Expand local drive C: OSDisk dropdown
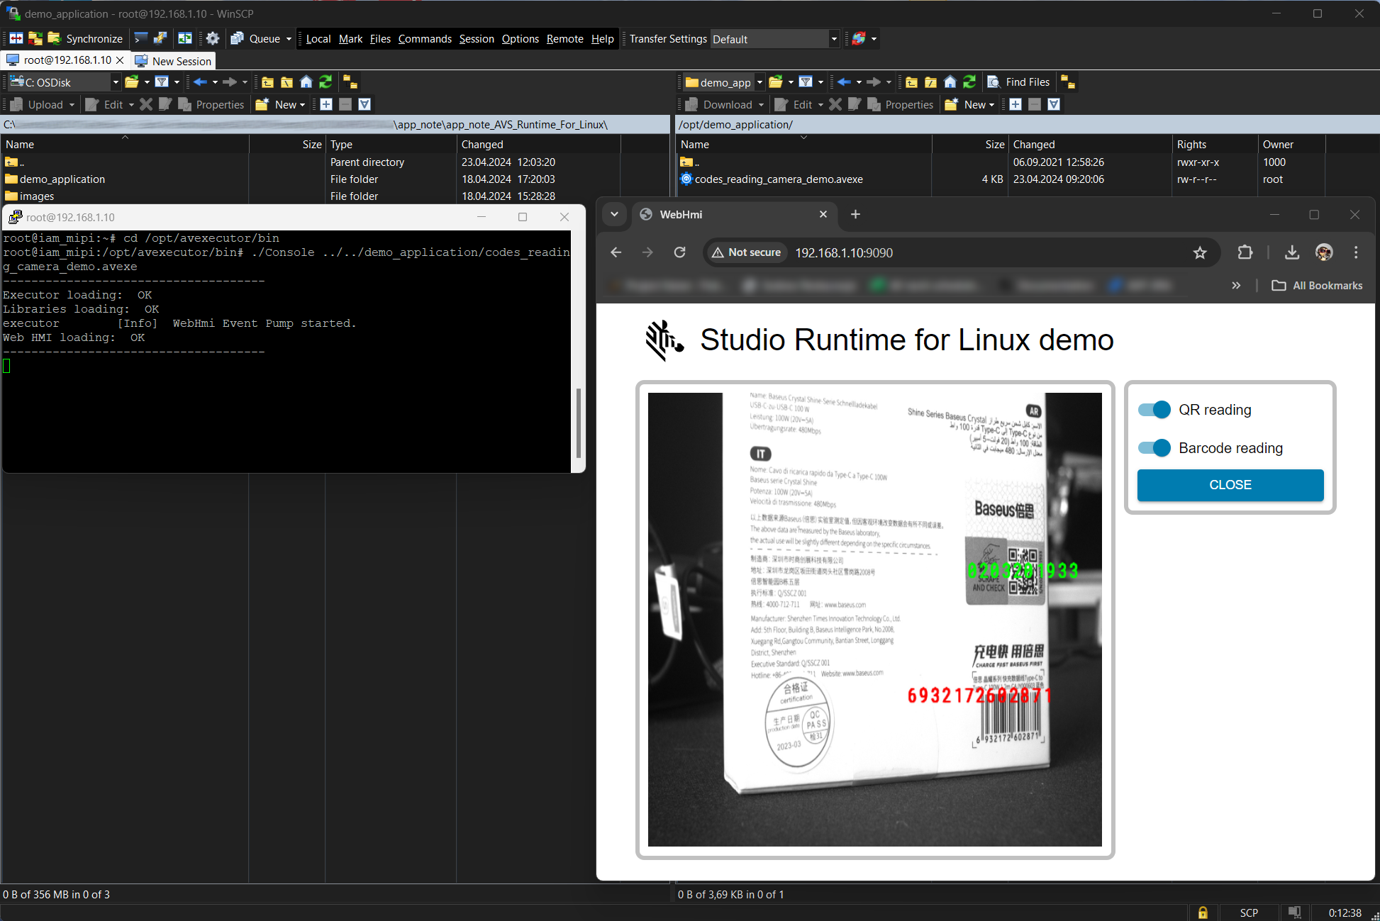Screen dimensions: 1380x921 click(x=116, y=82)
